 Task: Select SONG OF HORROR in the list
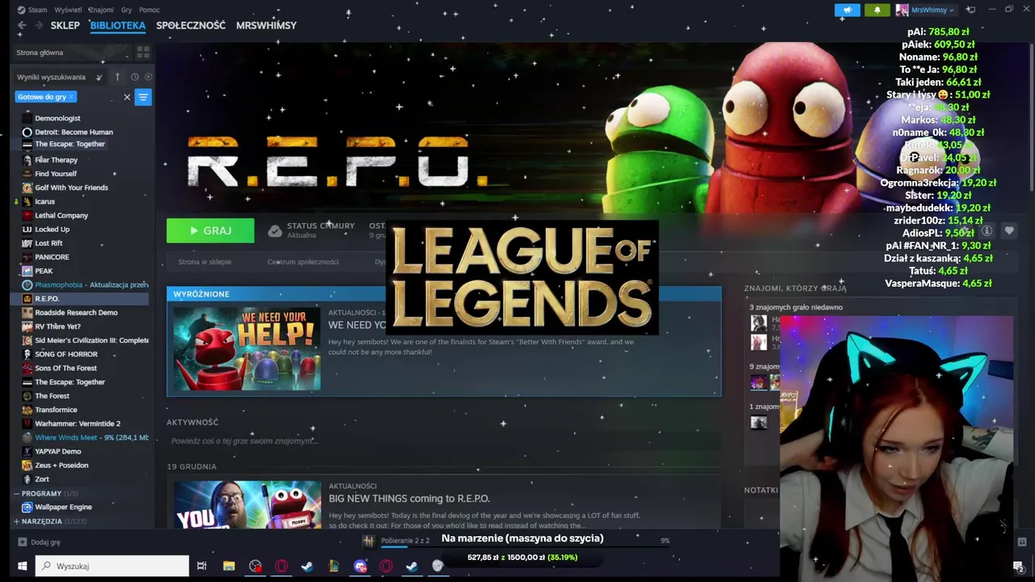coord(66,354)
